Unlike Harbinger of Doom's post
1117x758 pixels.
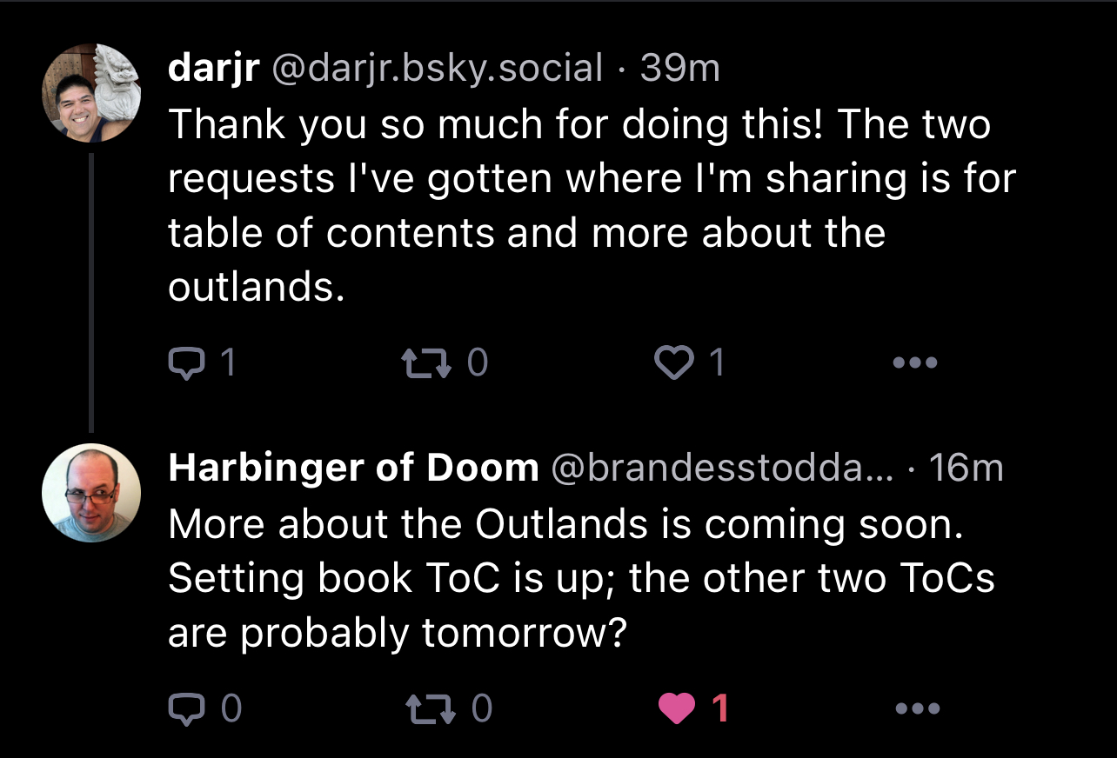click(x=678, y=709)
